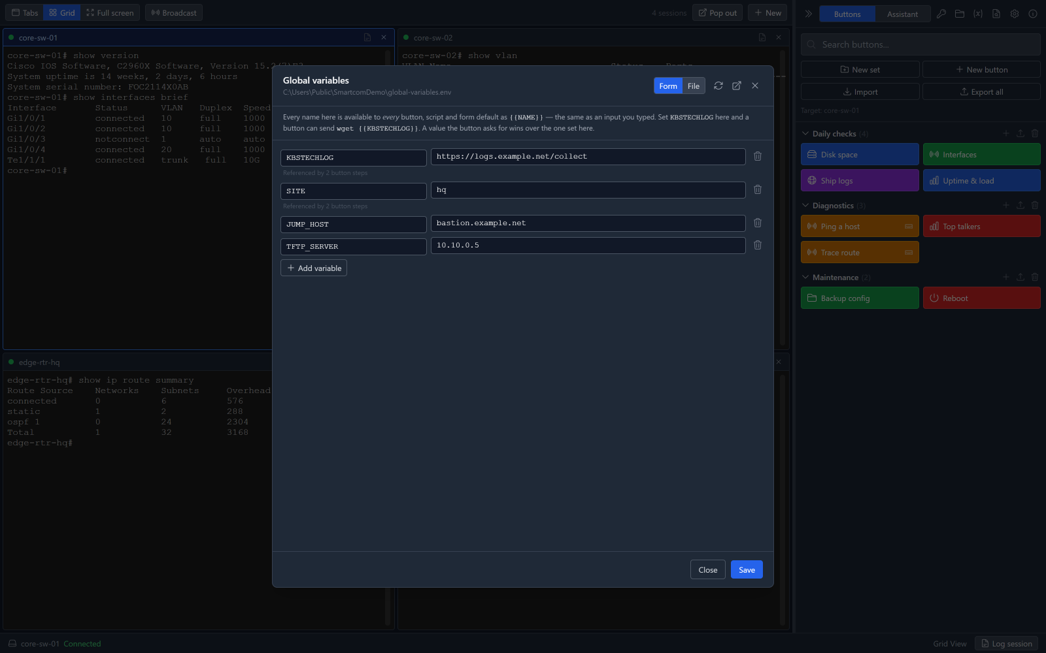Open global variables (x) icon
The image size is (1046, 653).
click(x=978, y=14)
